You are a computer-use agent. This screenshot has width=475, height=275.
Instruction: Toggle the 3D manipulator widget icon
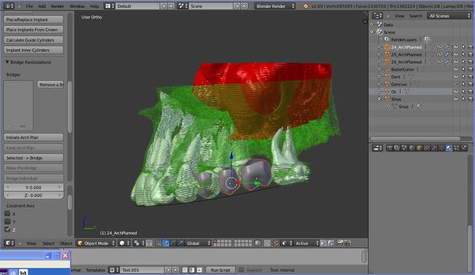pos(158,243)
